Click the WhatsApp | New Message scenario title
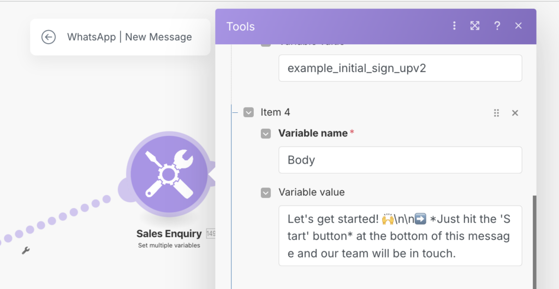This screenshot has height=289, width=559. 129,37
